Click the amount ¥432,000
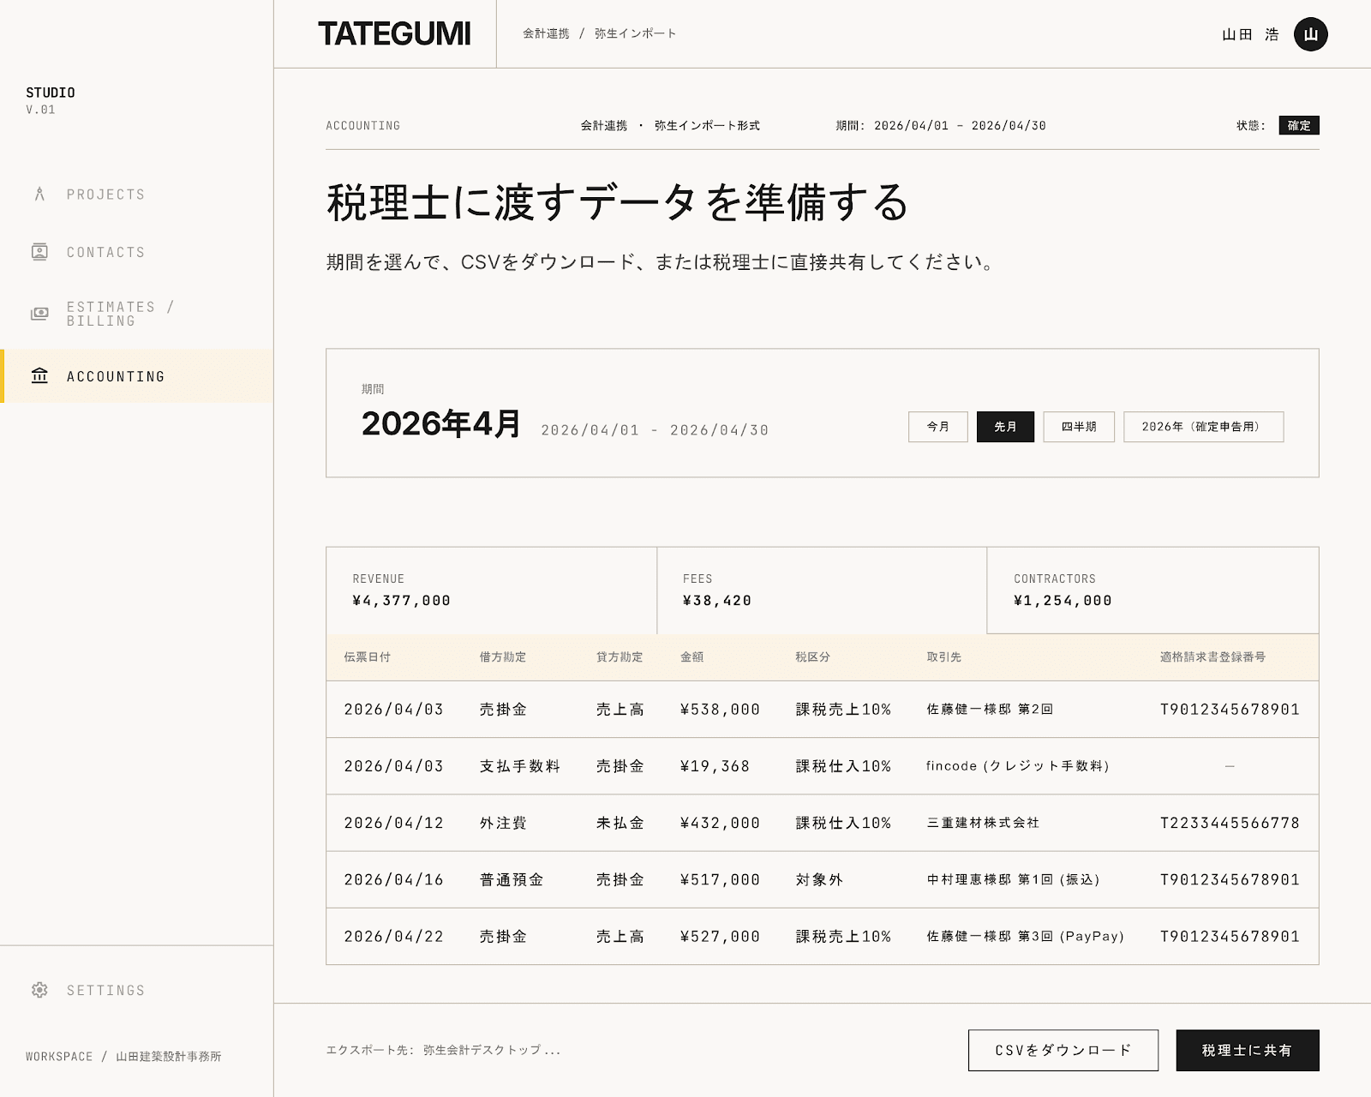 720,823
